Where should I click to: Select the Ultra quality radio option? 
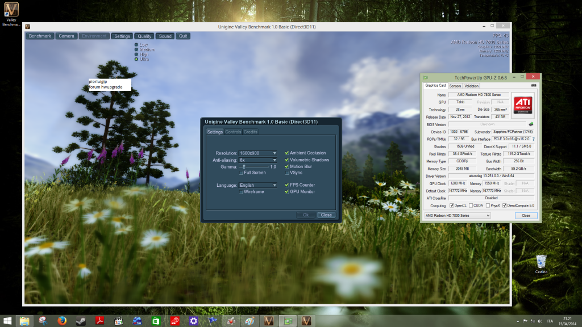click(136, 59)
